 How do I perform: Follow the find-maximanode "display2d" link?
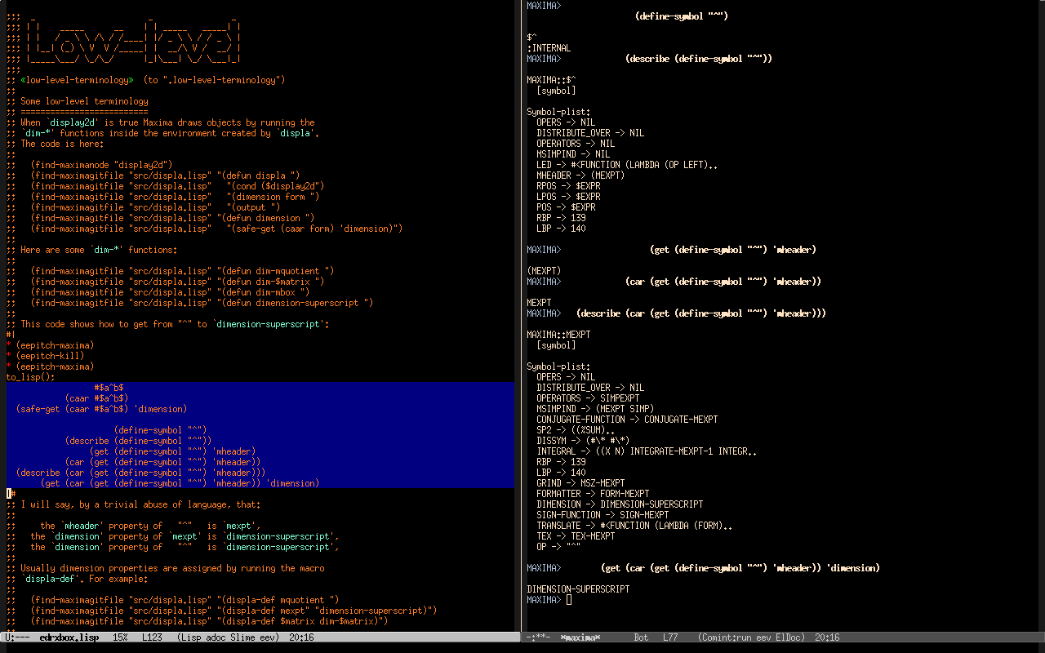click(101, 165)
